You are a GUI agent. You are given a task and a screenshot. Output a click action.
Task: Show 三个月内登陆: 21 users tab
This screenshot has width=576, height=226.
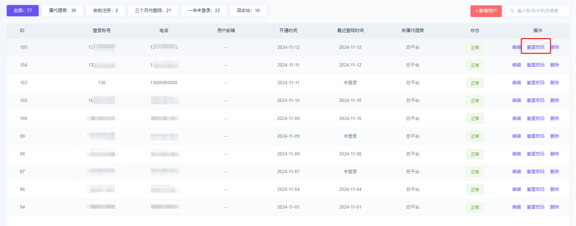(153, 11)
